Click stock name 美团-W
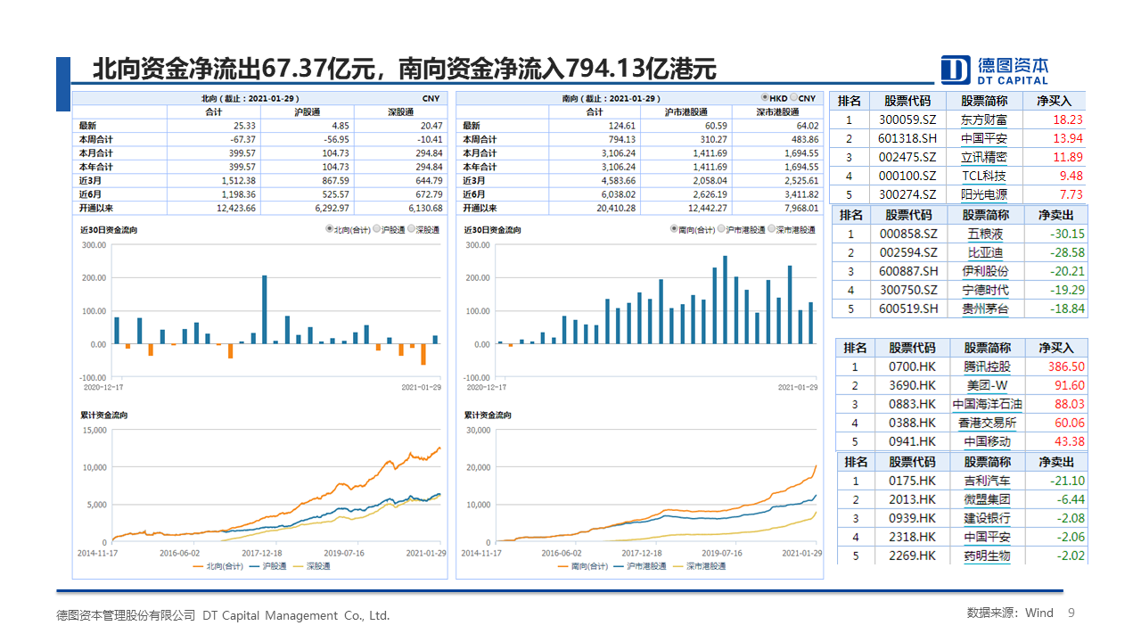This screenshot has height=642, width=1141. point(987,385)
